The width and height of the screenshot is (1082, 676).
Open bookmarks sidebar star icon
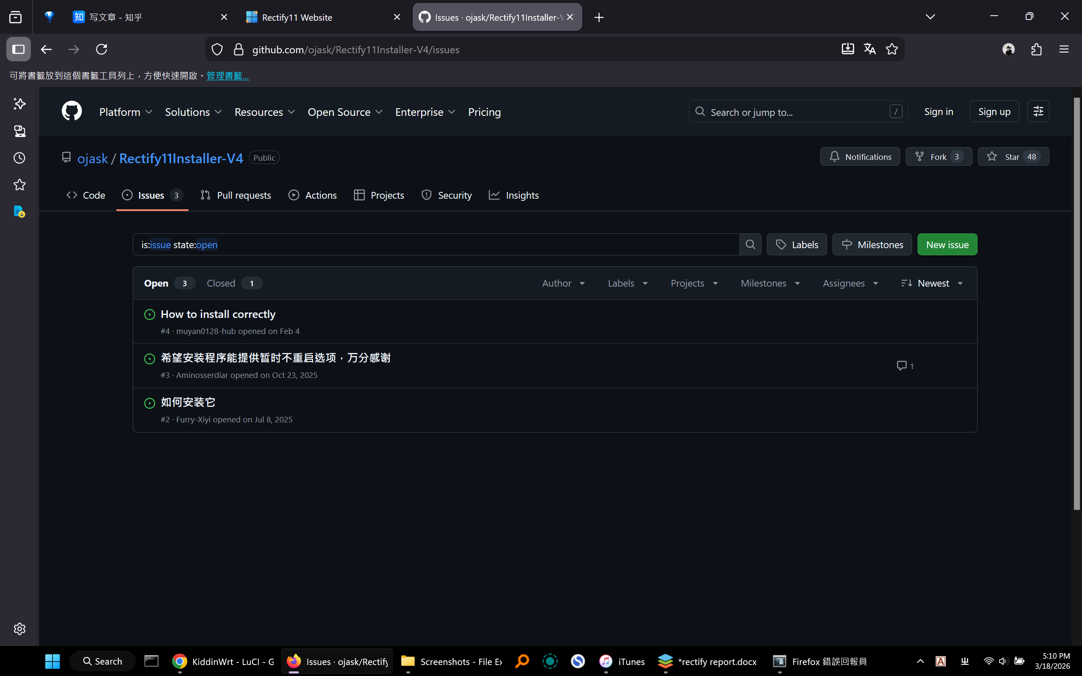19,185
